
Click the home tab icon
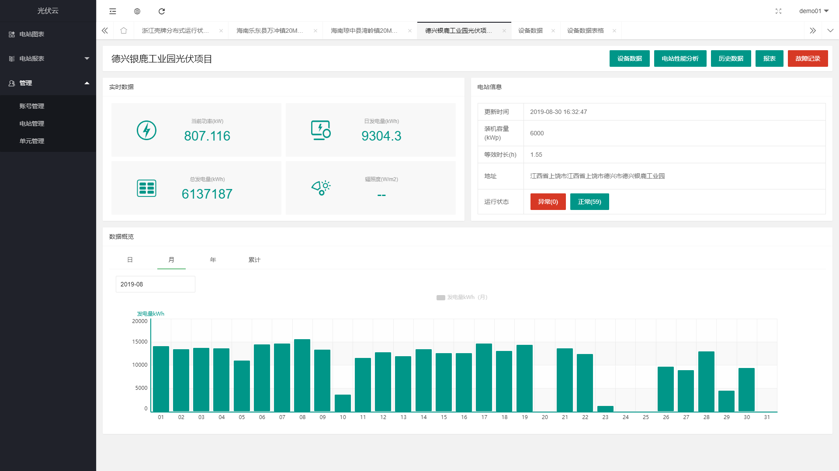[124, 31]
